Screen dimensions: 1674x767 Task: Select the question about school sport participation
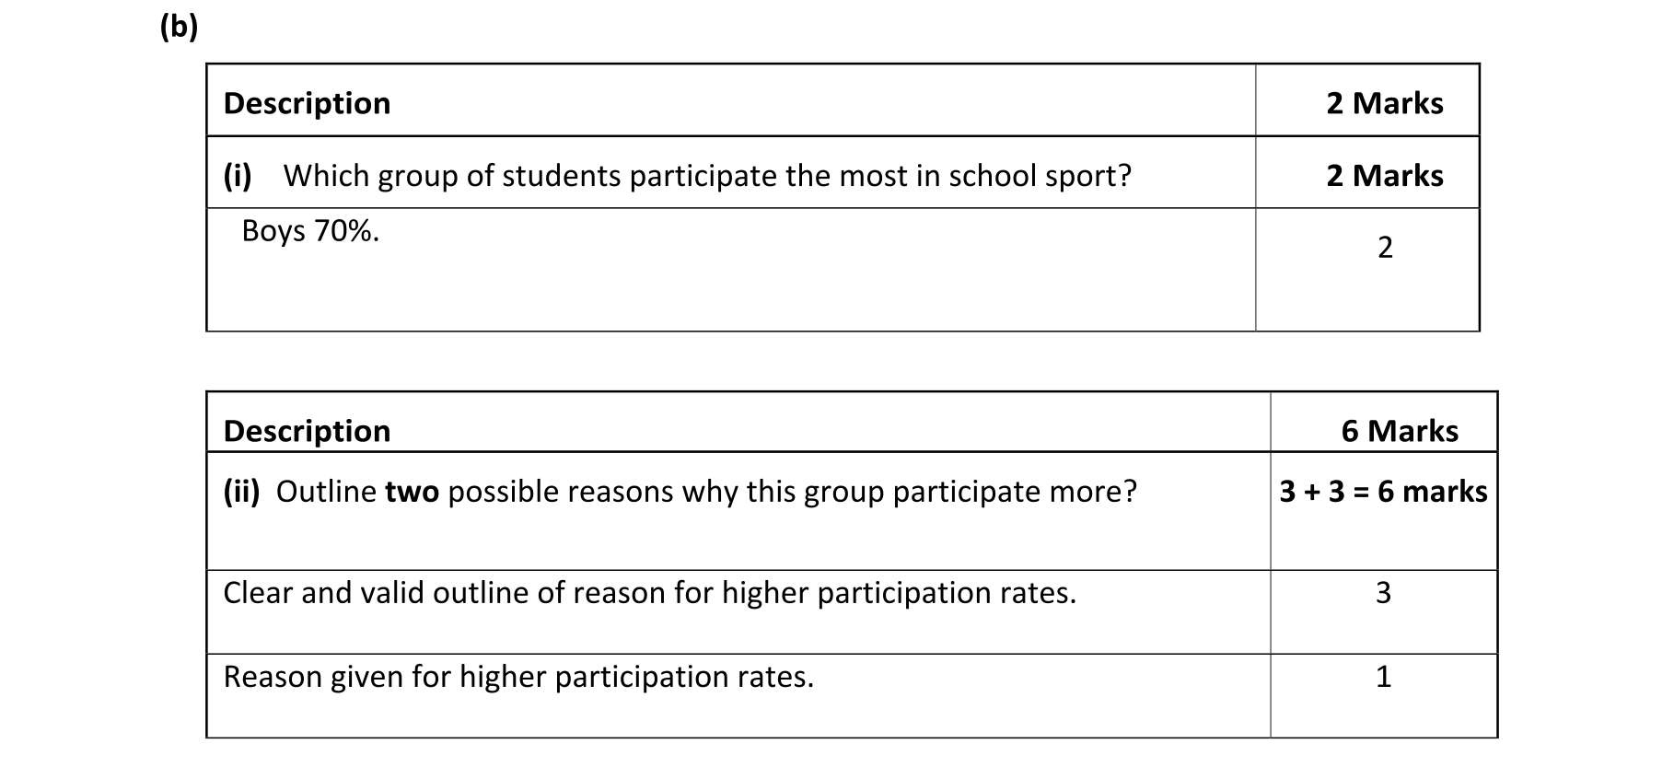(x=706, y=176)
